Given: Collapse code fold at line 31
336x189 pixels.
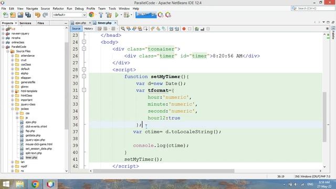Looking at the screenshot, I should (84, 90).
